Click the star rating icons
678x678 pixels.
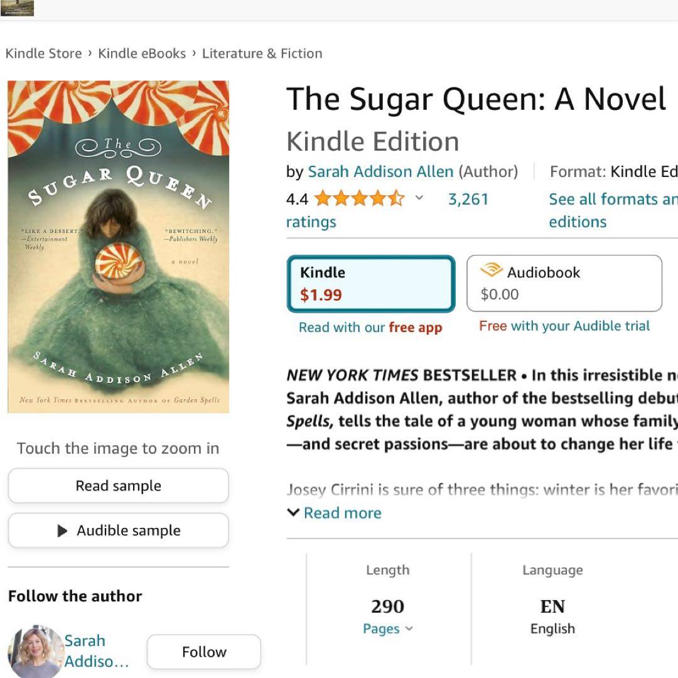[360, 199]
